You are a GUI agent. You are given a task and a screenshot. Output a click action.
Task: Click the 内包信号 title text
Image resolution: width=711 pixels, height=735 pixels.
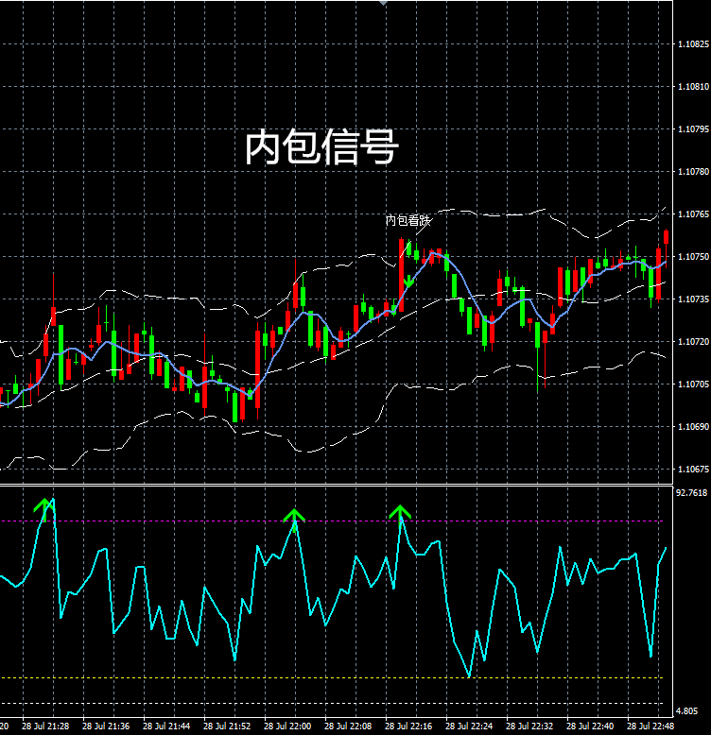pyautogui.click(x=321, y=147)
